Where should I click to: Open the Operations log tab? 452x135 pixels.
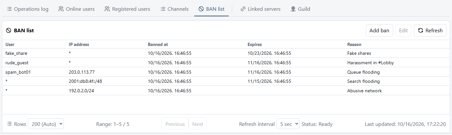[28, 9]
